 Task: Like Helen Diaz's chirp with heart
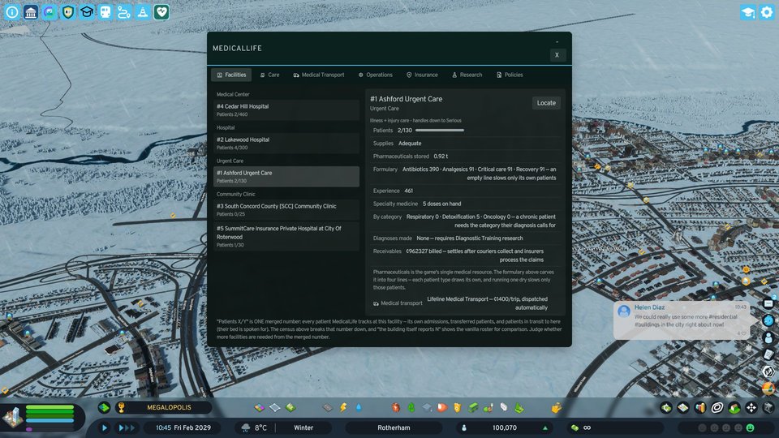744,333
